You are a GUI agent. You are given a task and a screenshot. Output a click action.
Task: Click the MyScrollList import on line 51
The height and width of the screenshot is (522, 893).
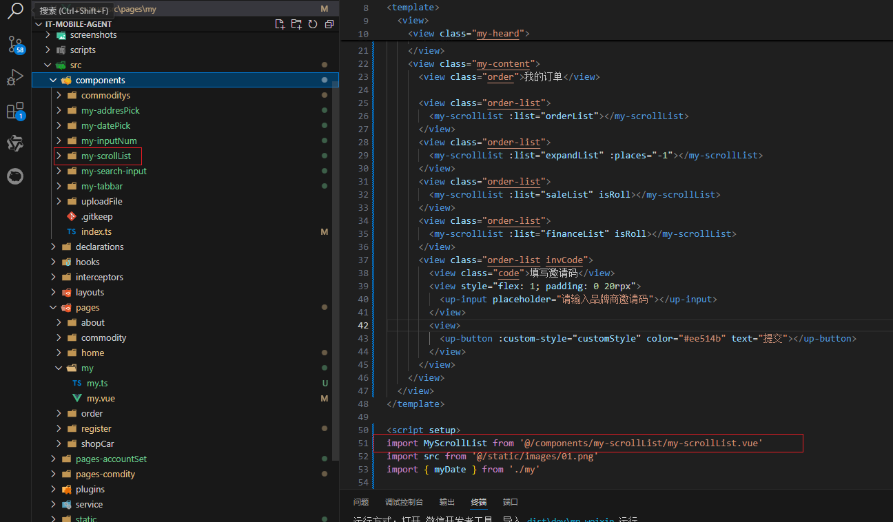tap(455, 443)
